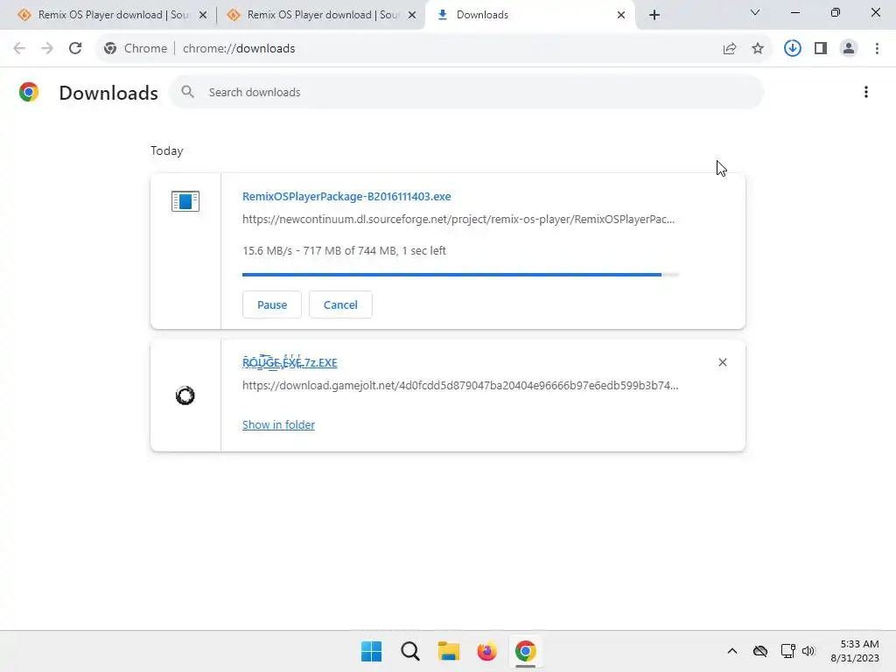Image resolution: width=896 pixels, height=672 pixels.
Task: Focus the Search downloads field
Action: click(466, 92)
